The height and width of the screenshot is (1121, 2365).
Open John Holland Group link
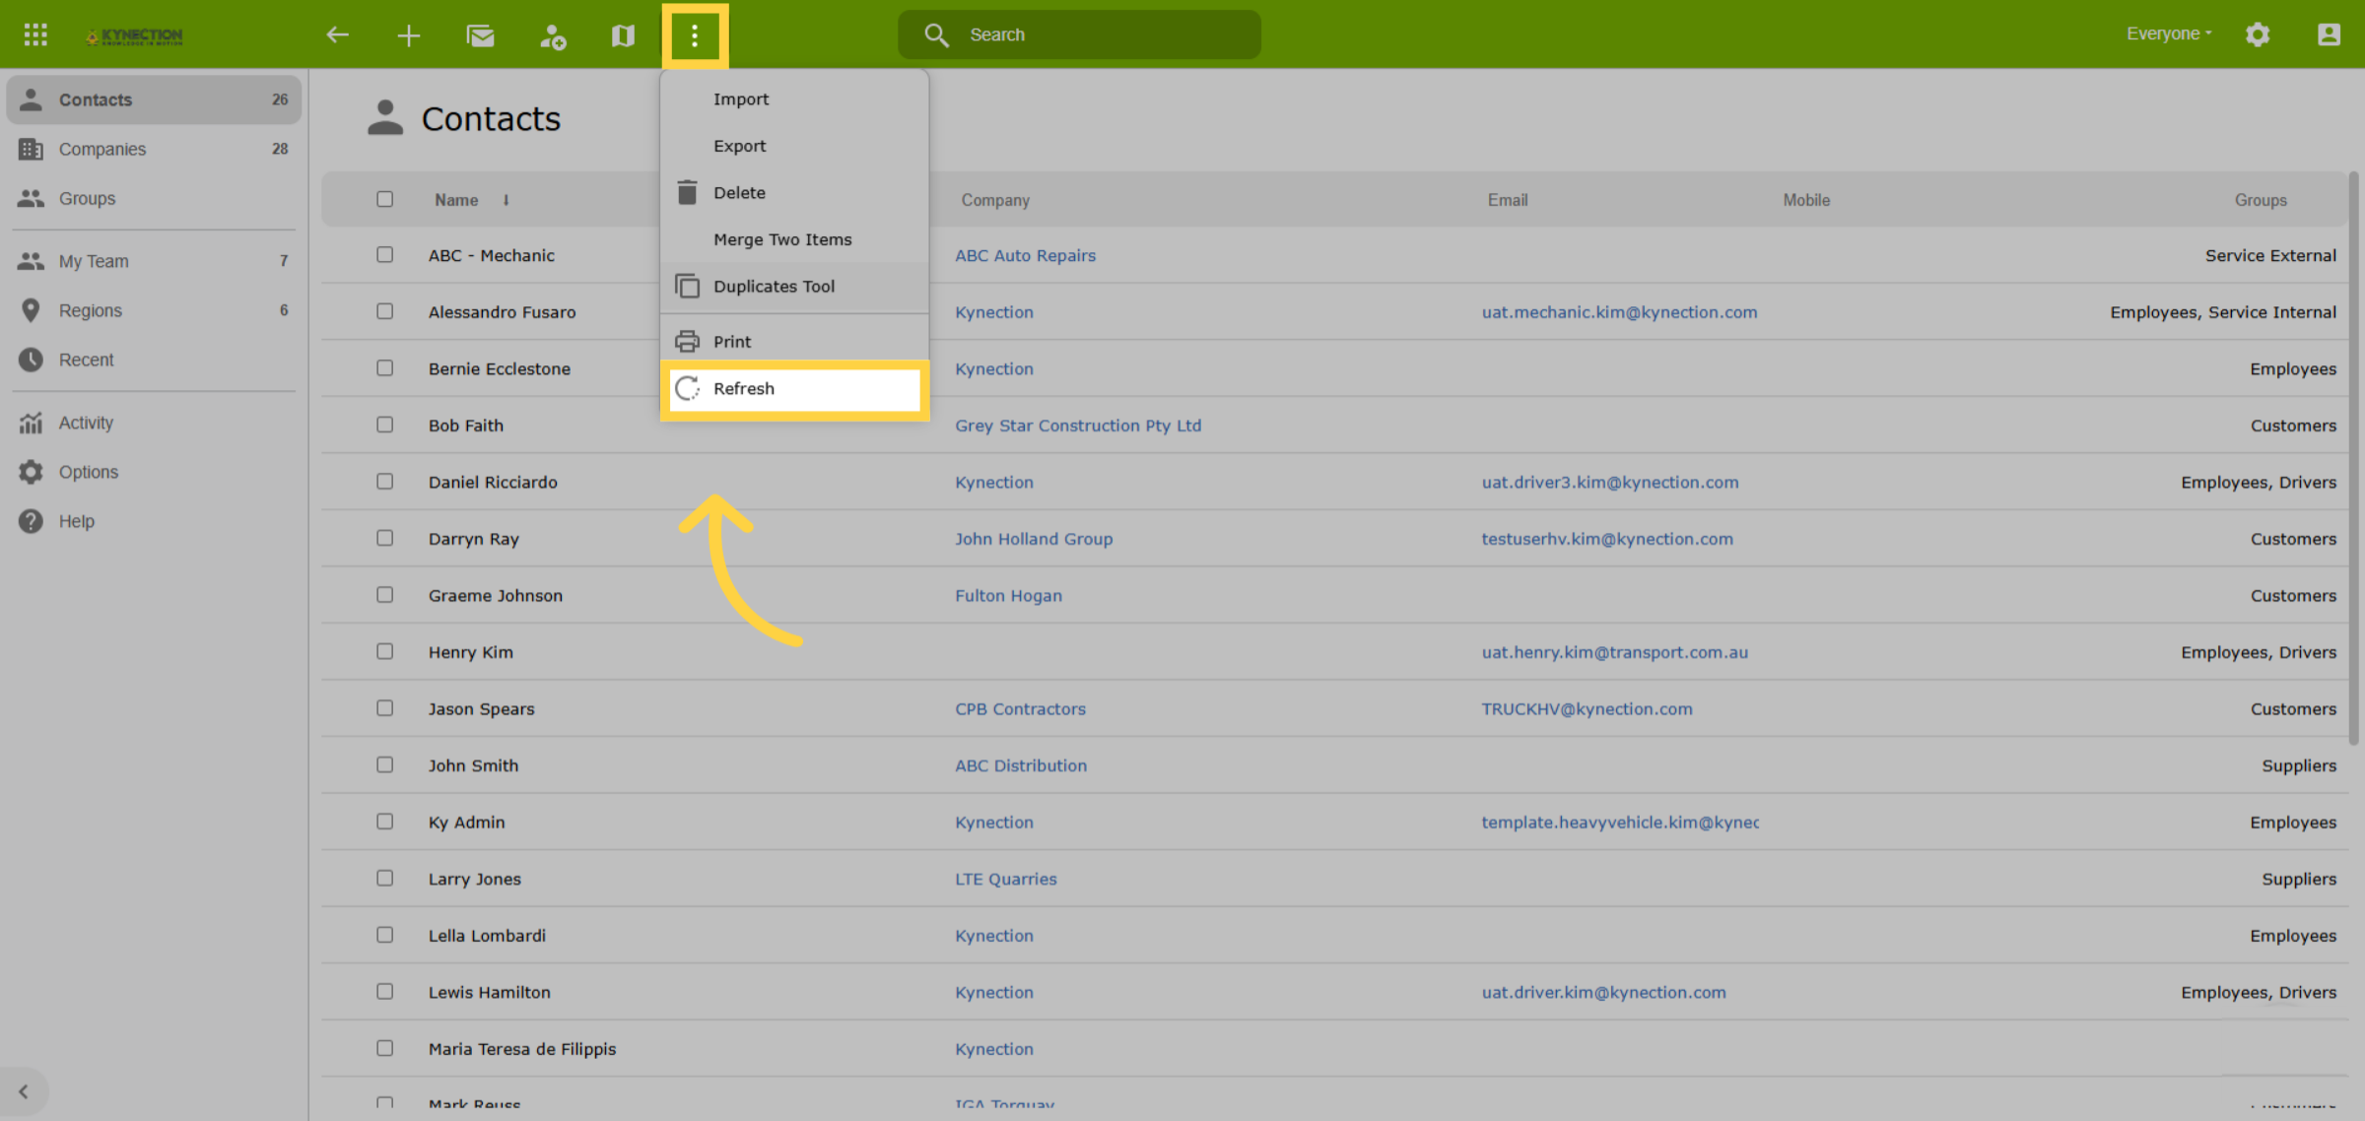[1034, 539]
